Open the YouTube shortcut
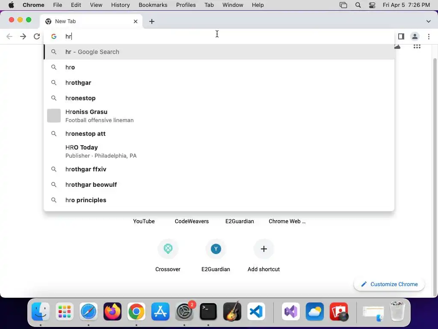Viewport: 438px width, 329px height. pyautogui.click(x=144, y=221)
